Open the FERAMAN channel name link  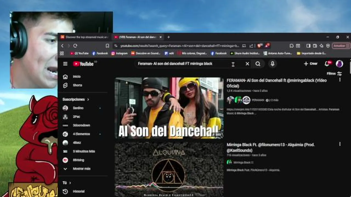pos(258,100)
